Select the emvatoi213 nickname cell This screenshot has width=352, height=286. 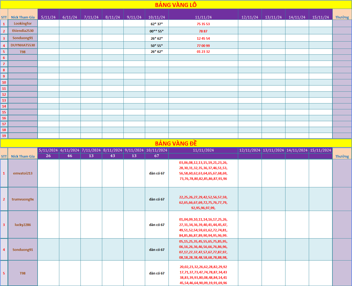click(x=23, y=173)
